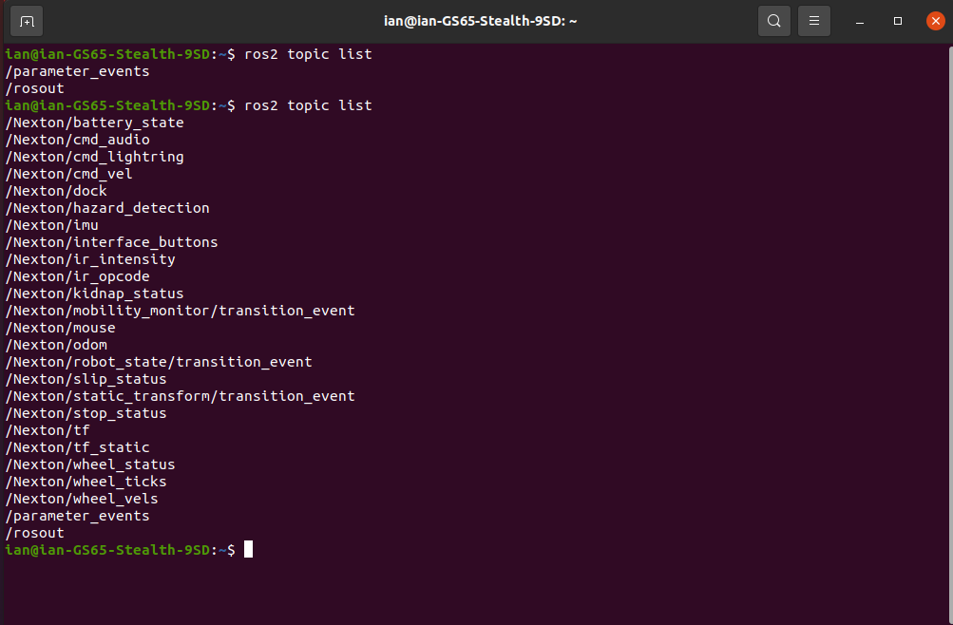Close the terminal window

[935, 21]
